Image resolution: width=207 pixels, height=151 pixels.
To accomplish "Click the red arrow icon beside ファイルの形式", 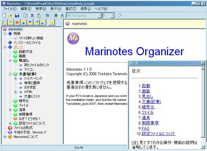I will [x=10, y=128].
